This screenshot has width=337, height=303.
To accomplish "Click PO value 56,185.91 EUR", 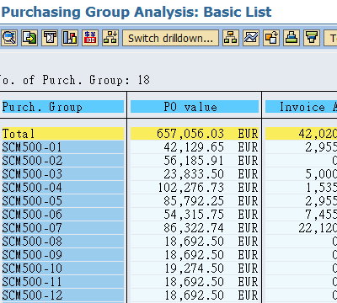I will point(195,161).
